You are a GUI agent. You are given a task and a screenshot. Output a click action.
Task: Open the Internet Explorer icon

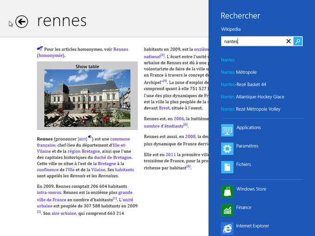(227, 229)
